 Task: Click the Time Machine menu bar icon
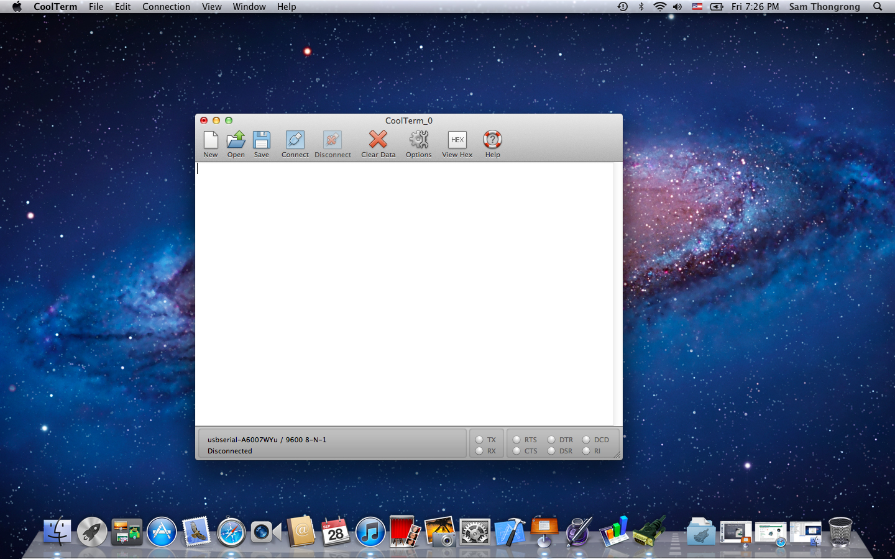click(623, 7)
